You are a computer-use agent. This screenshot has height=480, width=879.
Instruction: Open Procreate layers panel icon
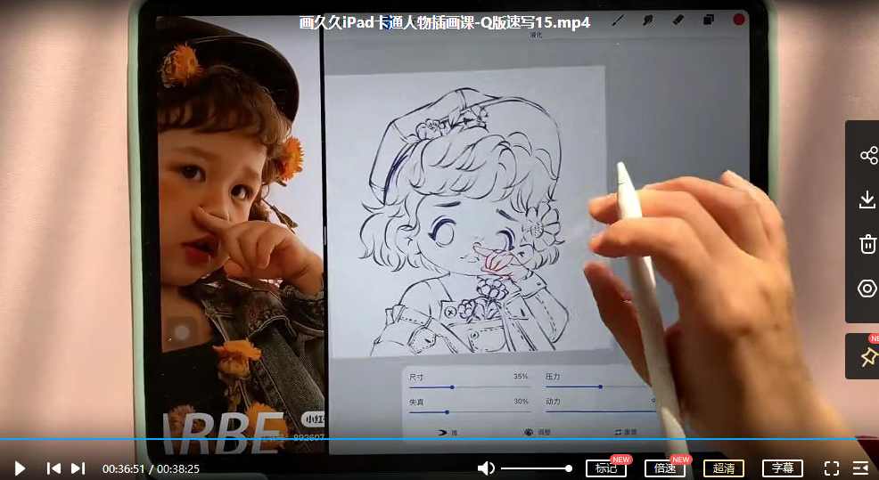(x=709, y=20)
